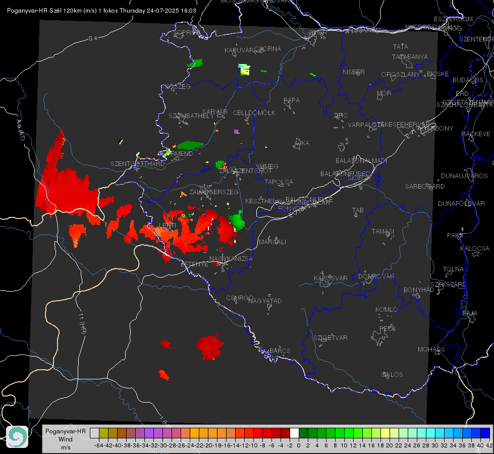Click the light gray first legend swatch
494x454 pixels.
click(94, 433)
